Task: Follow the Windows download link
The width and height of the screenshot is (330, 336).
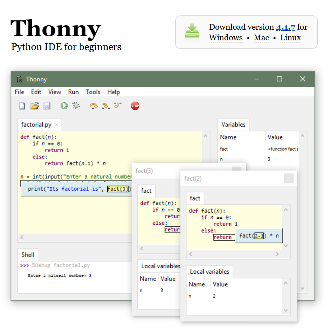Action: (x=226, y=37)
